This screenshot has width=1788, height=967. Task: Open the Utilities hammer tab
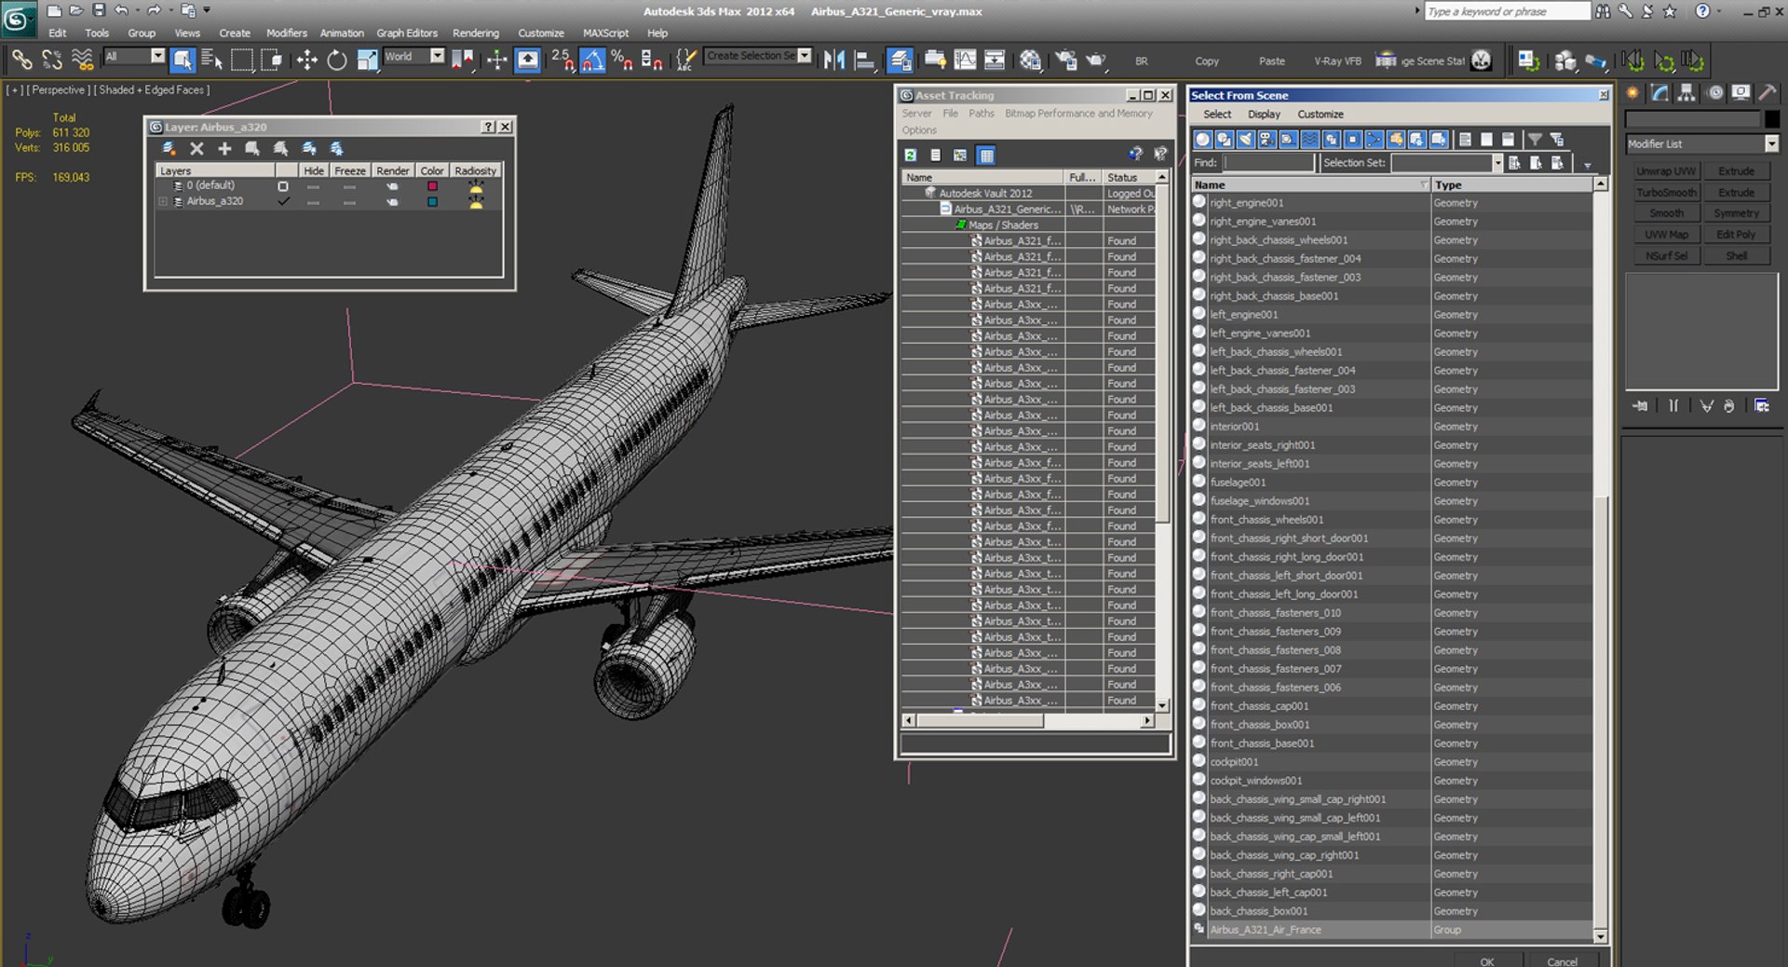1768,92
